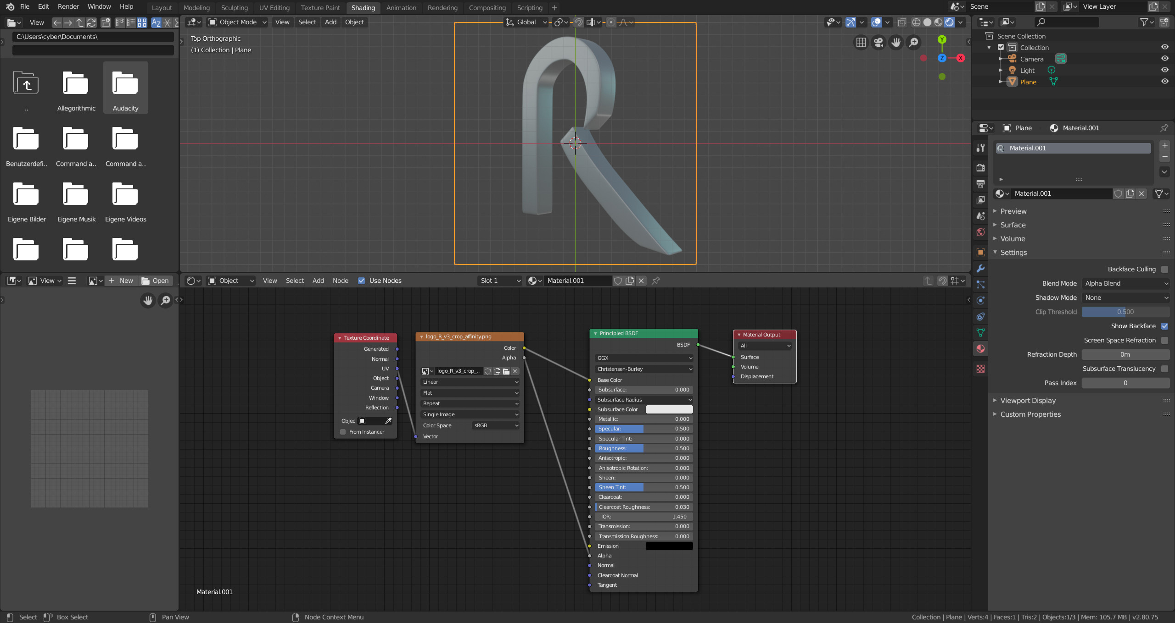1175x623 pixels.
Task: Toggle Backface Culling checkbox
Action: click(1166, 269)
